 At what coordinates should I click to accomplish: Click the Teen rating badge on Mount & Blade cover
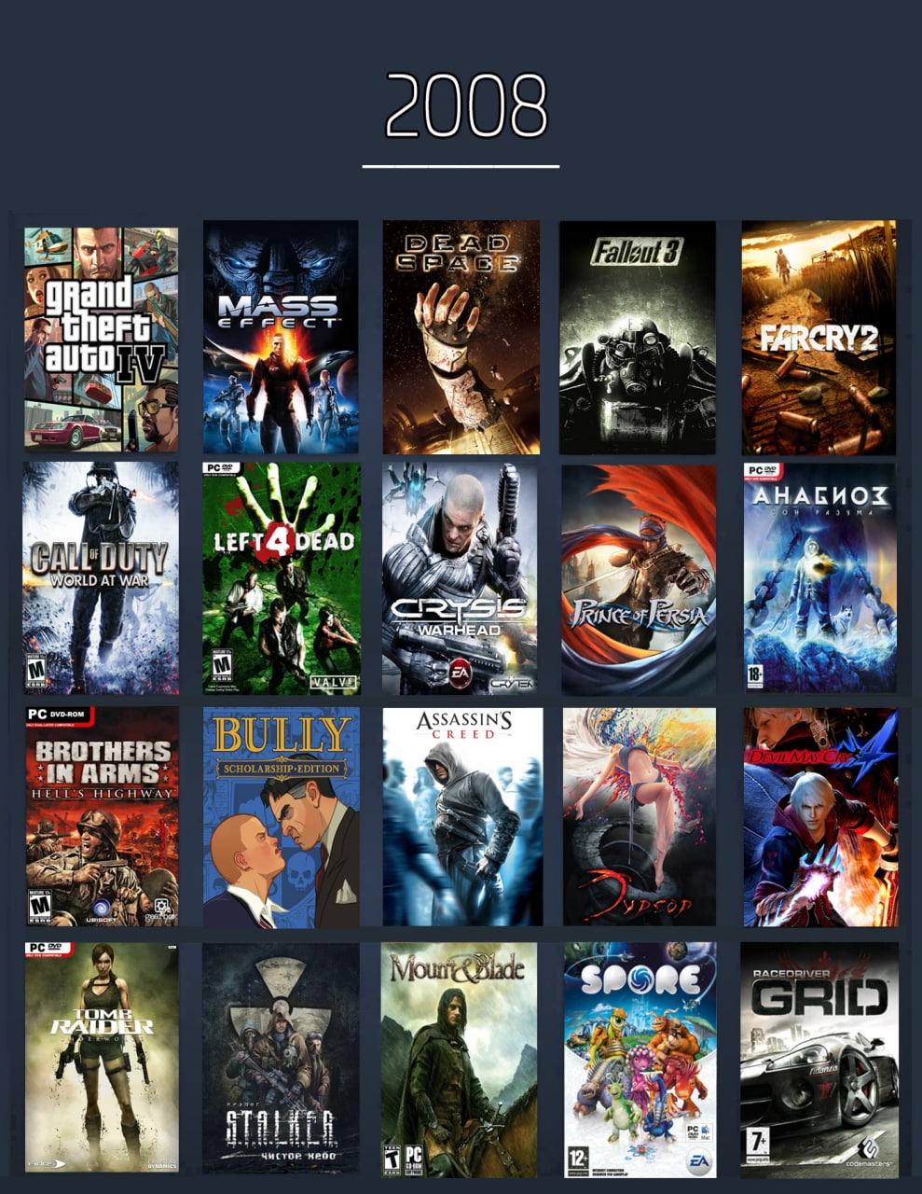click(x=392, y=1159)
